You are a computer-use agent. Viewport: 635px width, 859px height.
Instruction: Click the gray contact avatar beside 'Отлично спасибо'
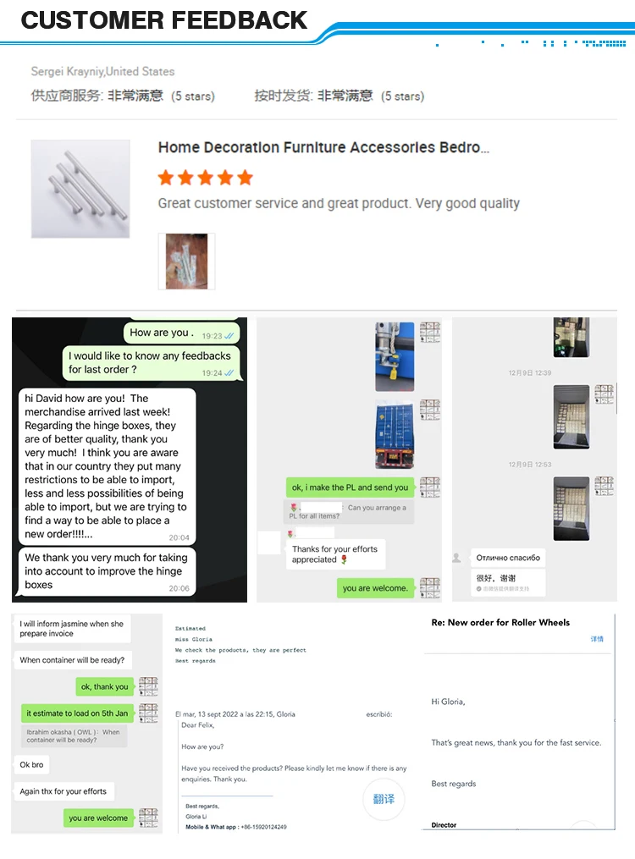[456, 558]
